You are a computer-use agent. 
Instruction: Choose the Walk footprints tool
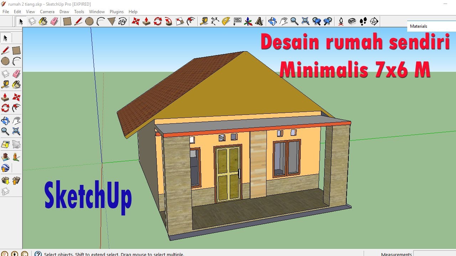click(363, 21)
